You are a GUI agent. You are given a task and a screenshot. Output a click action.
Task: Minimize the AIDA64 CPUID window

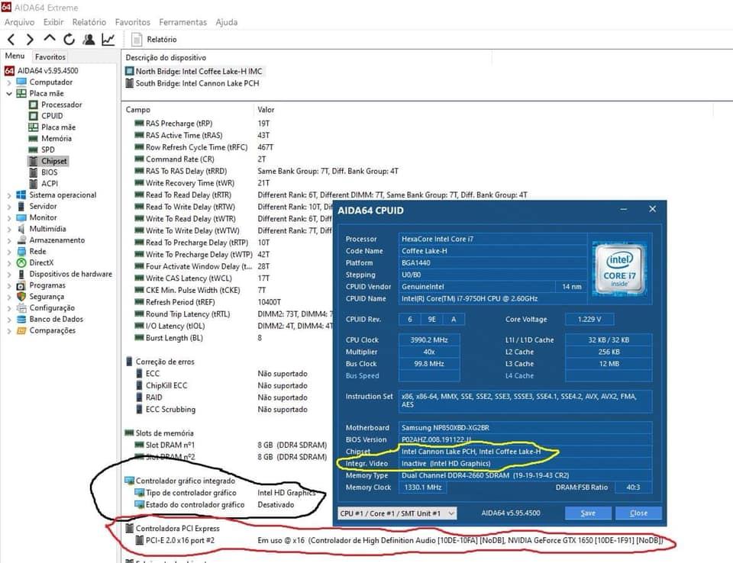(x=623, y=210)
